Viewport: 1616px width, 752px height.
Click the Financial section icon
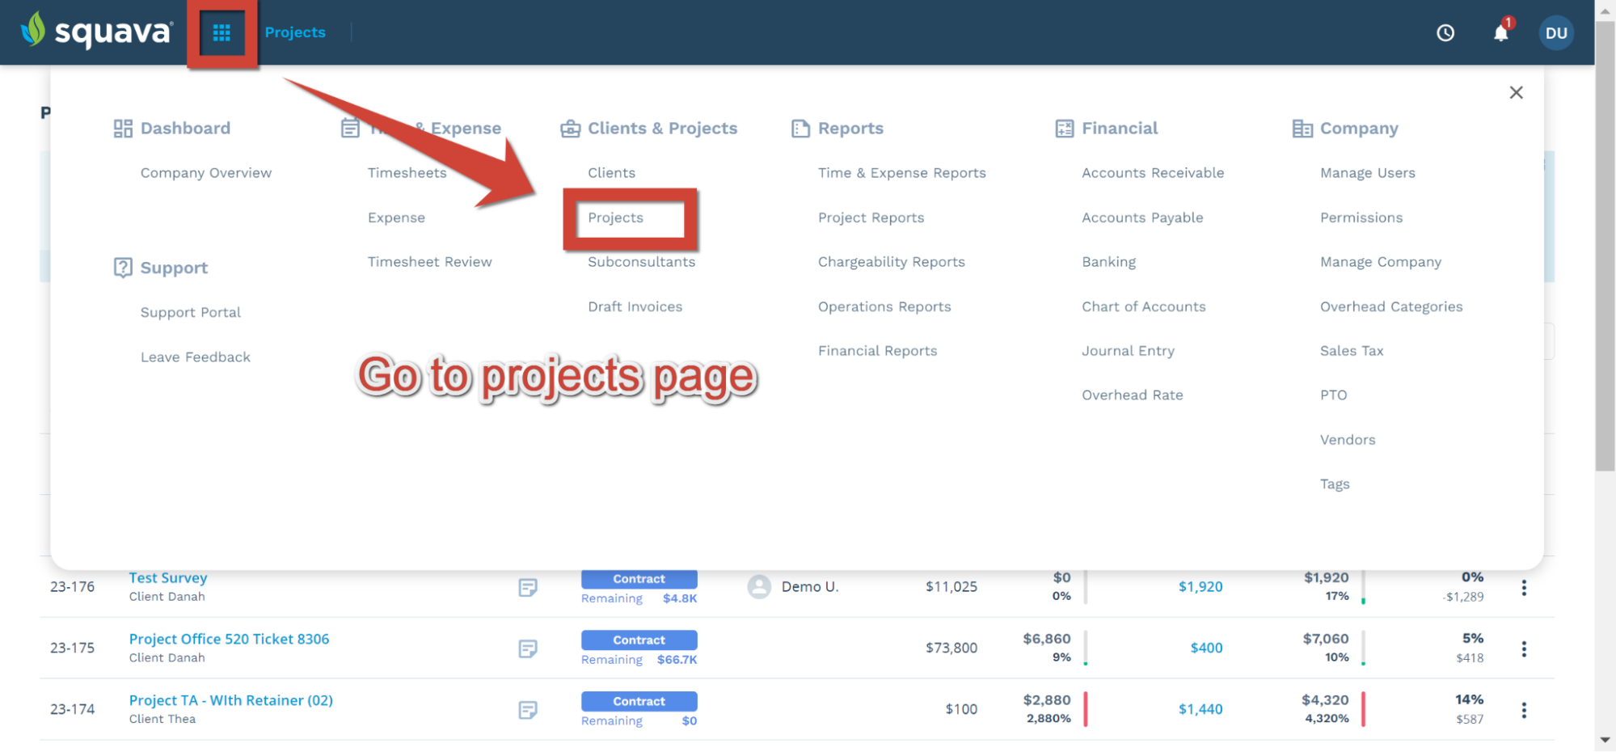pos(1065,129)
